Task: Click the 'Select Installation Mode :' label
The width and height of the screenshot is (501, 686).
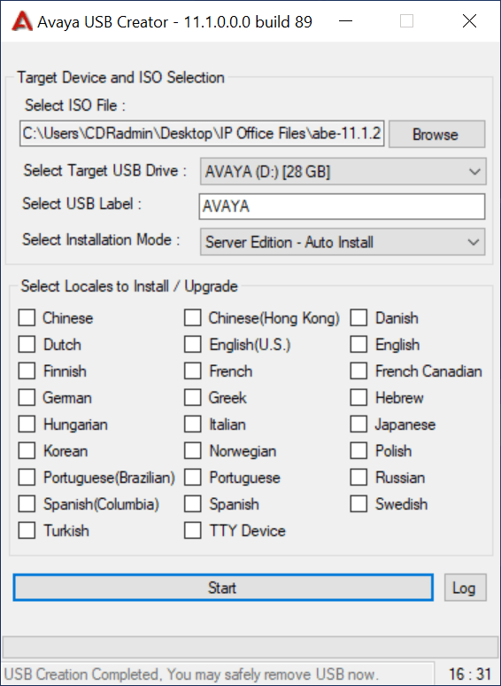Action: tap(101, 240)
